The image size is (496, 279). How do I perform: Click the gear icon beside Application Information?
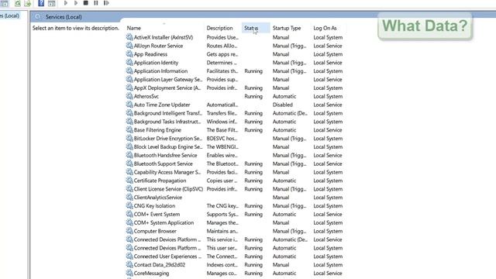129,71
